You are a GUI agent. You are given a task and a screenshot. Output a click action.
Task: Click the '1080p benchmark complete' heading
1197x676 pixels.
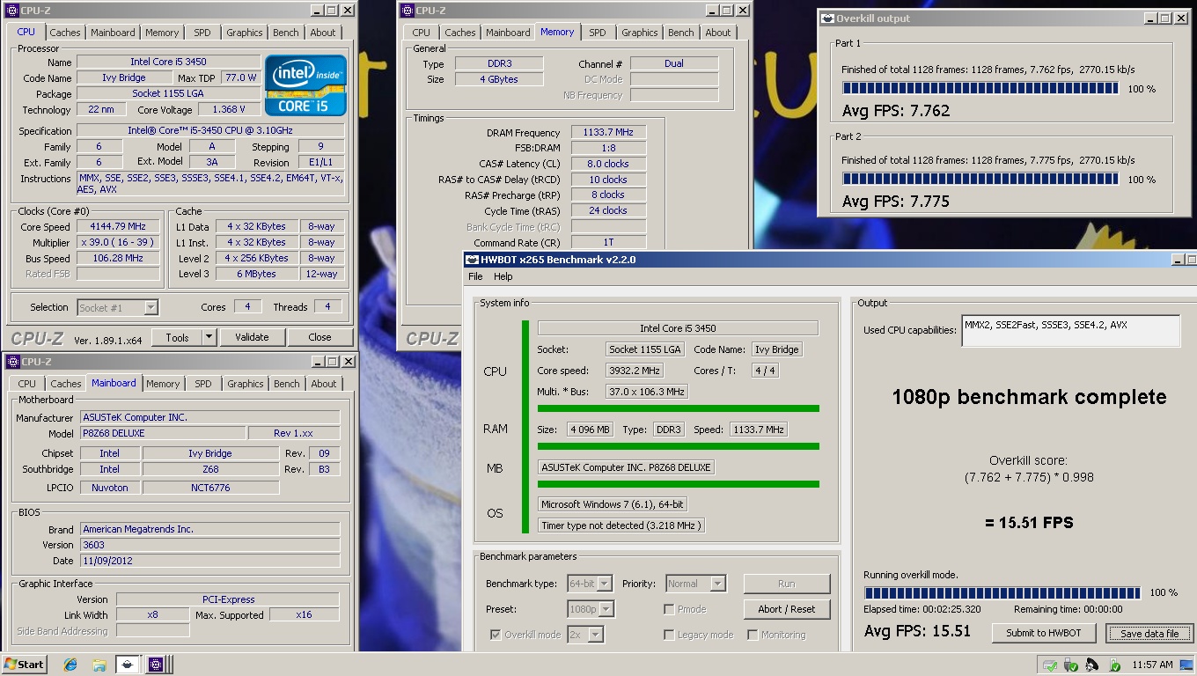tap(1029, 397)
